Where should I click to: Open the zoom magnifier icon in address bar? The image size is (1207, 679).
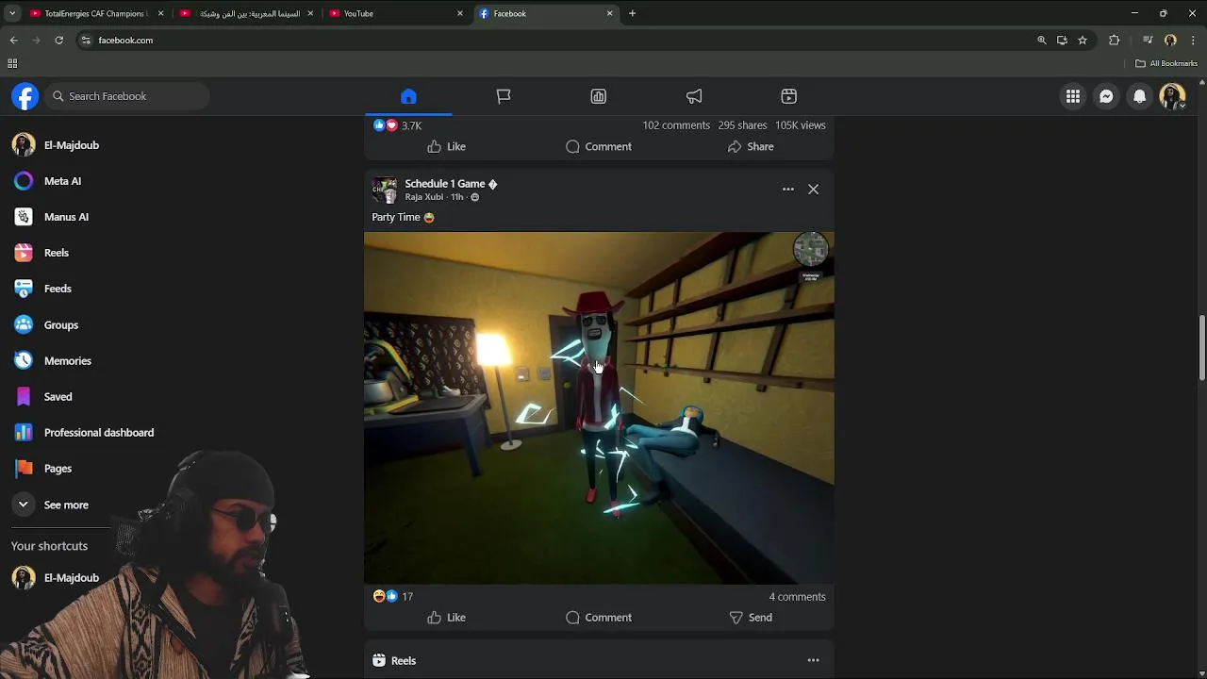pos(1041,40)
